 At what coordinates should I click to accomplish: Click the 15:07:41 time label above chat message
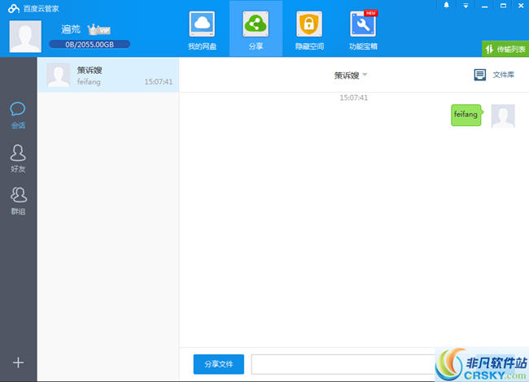coord(353,98)
